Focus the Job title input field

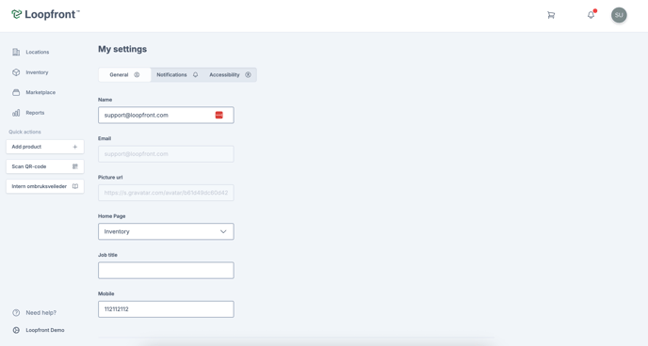tap(166, 270)
